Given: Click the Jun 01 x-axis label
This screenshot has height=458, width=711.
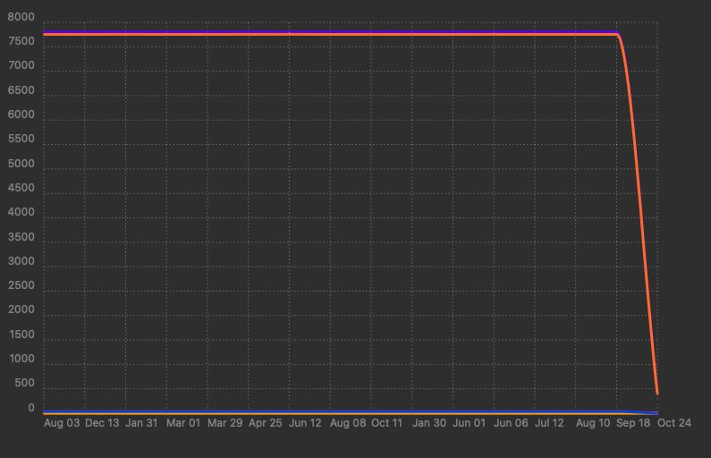Looking at the screenshot, I should 469,423.
